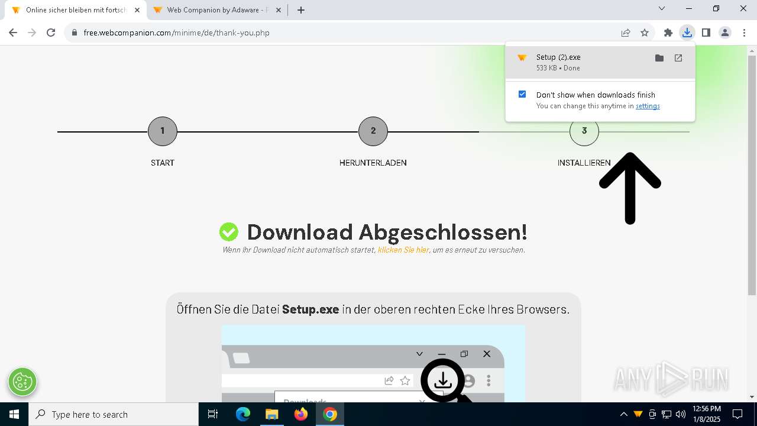757x426 pixels.
Task: Close the Web Companion by Adaware tab
Action: (278, 10)
